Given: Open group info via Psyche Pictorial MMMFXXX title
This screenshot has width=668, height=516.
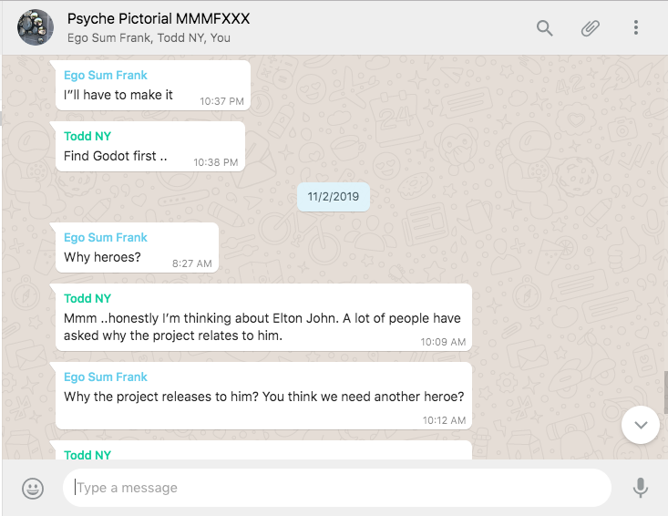Looking at the screenshot, I should point(158,19).
